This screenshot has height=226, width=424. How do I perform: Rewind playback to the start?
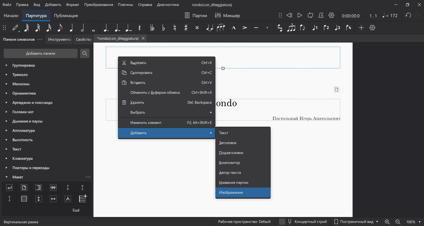pyautogui.click(x=289, y=15)
